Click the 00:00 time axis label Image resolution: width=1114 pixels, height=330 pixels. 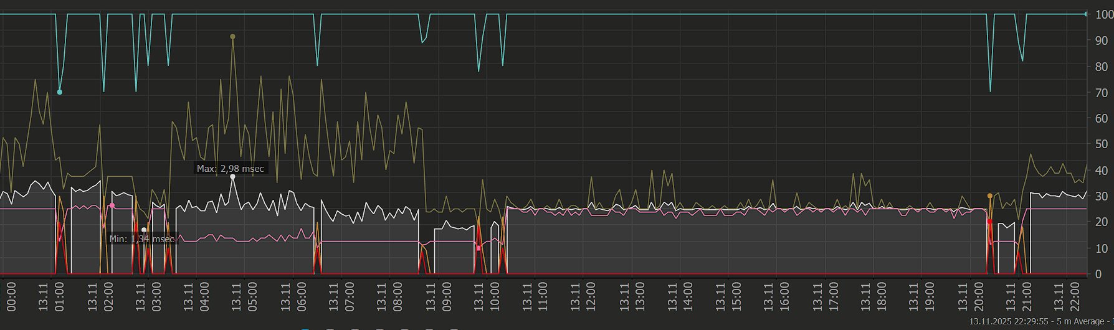coord(11,296)
